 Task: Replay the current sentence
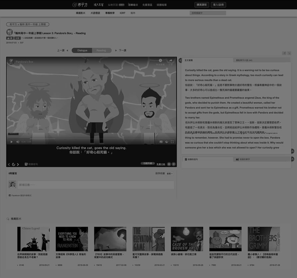pyautogui.click(x=13, y=164)
